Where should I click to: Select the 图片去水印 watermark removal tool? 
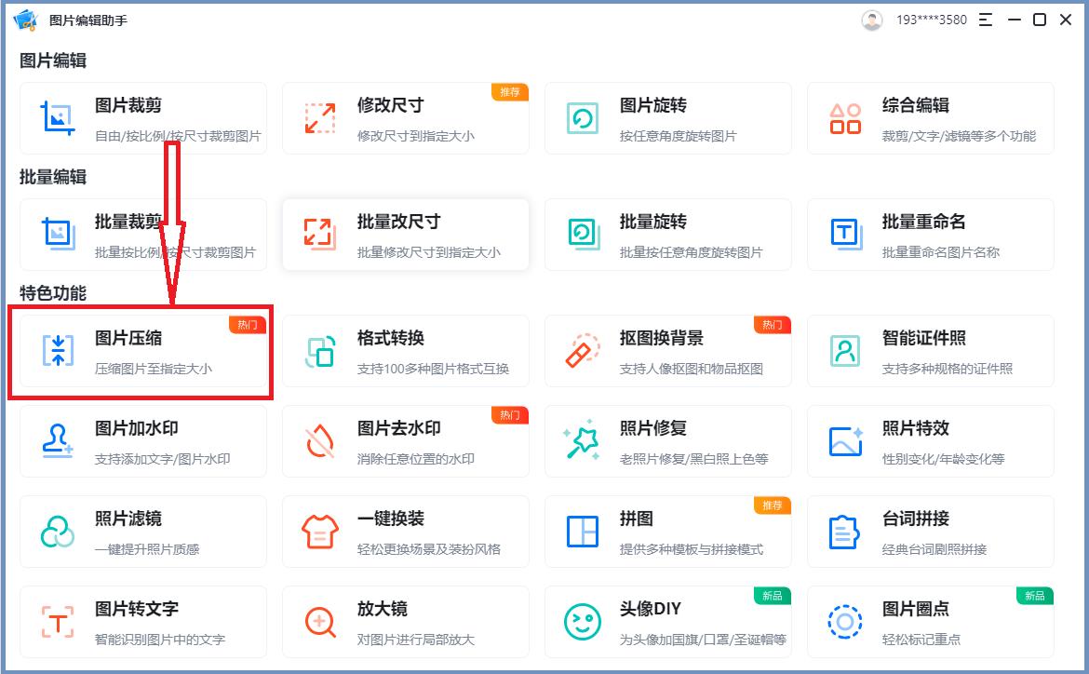pyautogui.click(x=406, y=441)
